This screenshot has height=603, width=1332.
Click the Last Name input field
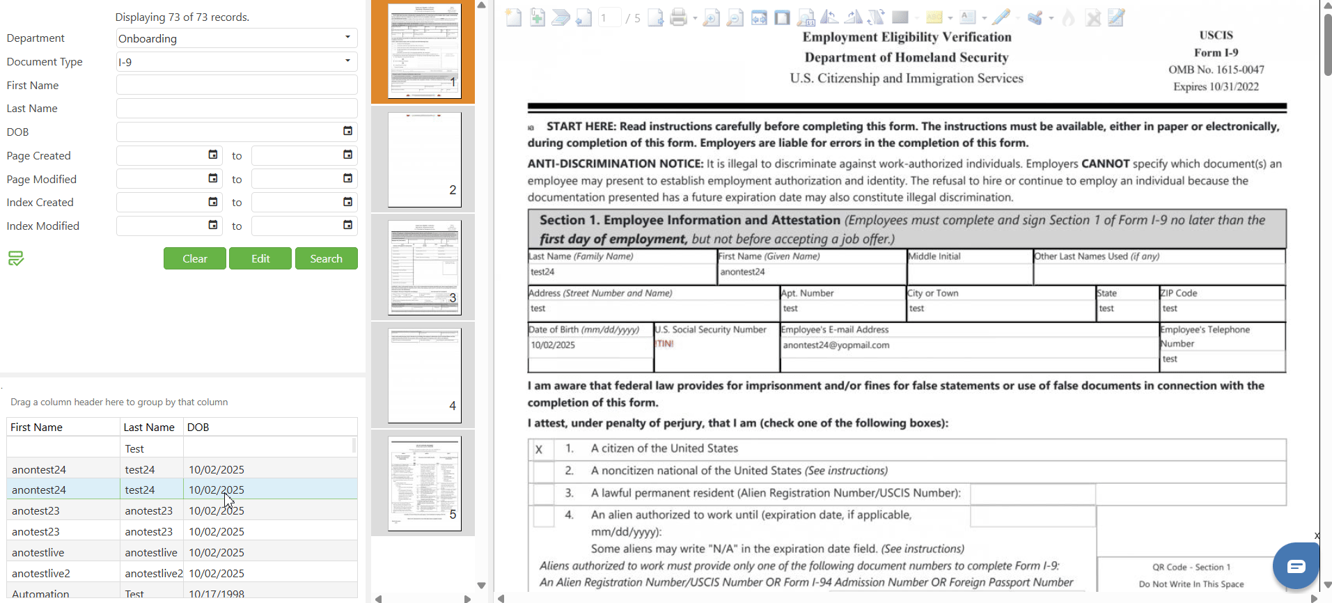[x=237, y=109]
